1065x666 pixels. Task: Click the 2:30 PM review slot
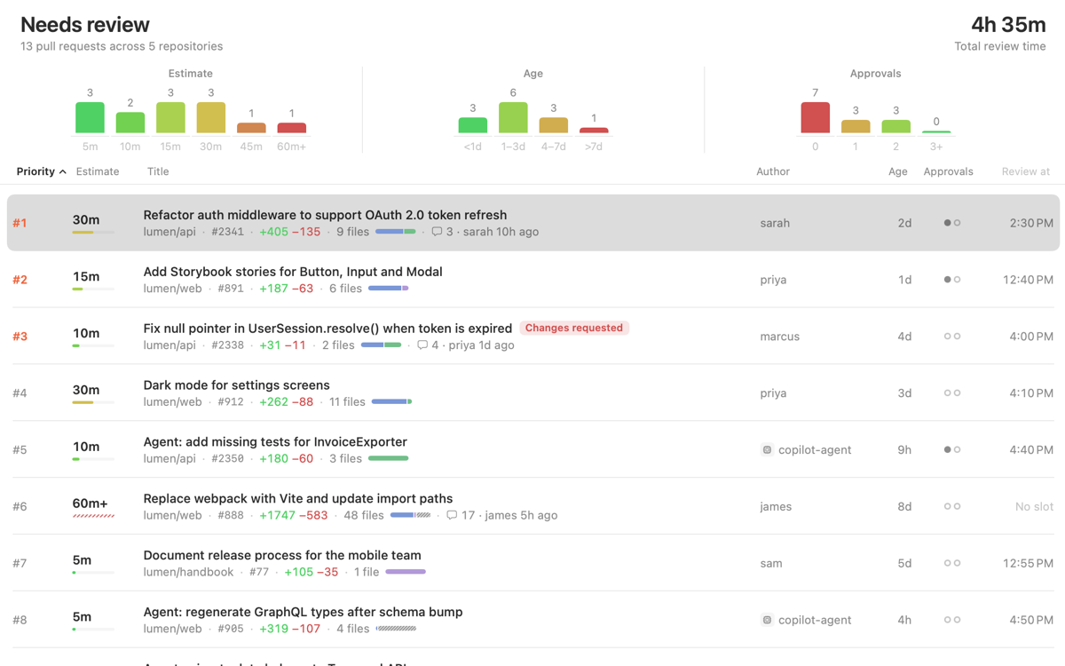1031,223
